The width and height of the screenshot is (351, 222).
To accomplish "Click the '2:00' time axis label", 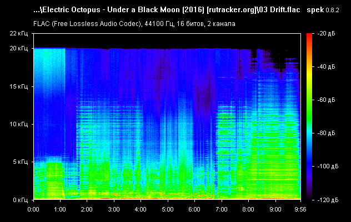I will 87,209.
